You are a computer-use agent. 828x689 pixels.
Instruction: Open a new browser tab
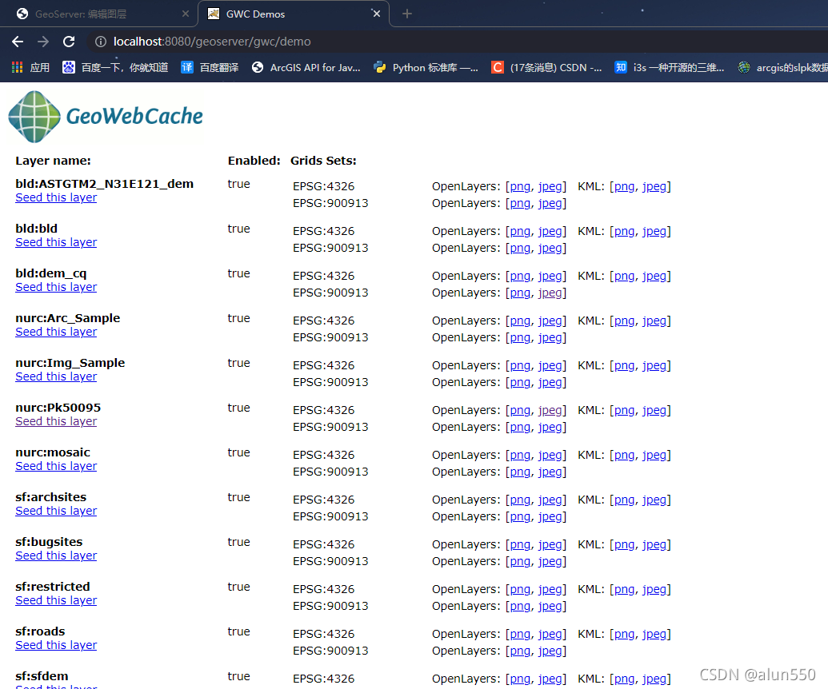pyautogui.click(x=407, y=13)
